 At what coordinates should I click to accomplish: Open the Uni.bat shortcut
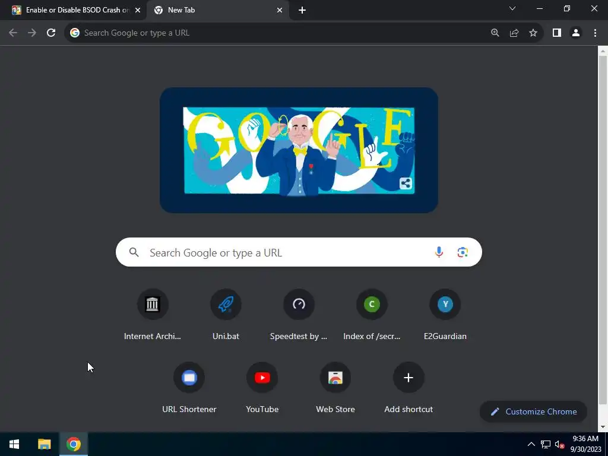click(x=226, y=315)
